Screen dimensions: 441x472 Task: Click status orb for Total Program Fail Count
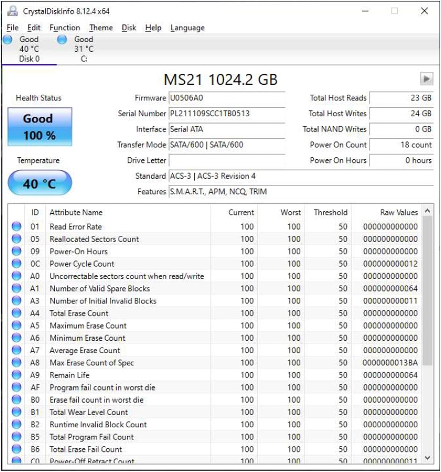click(16, 437)
